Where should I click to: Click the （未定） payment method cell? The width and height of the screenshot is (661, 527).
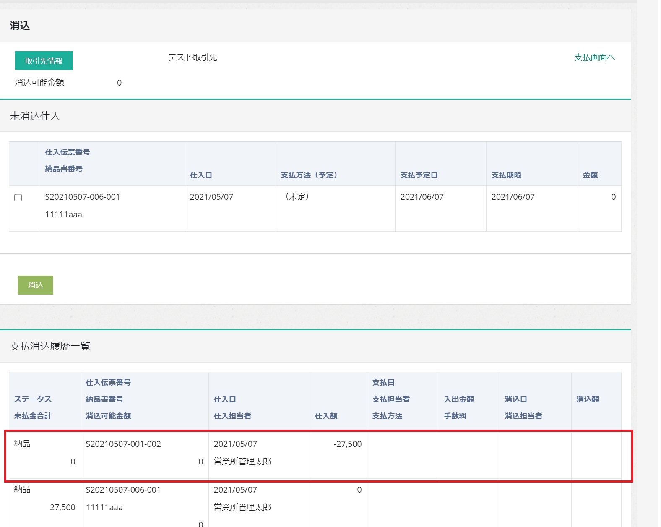pyautogui.click(x=297, y=197)
